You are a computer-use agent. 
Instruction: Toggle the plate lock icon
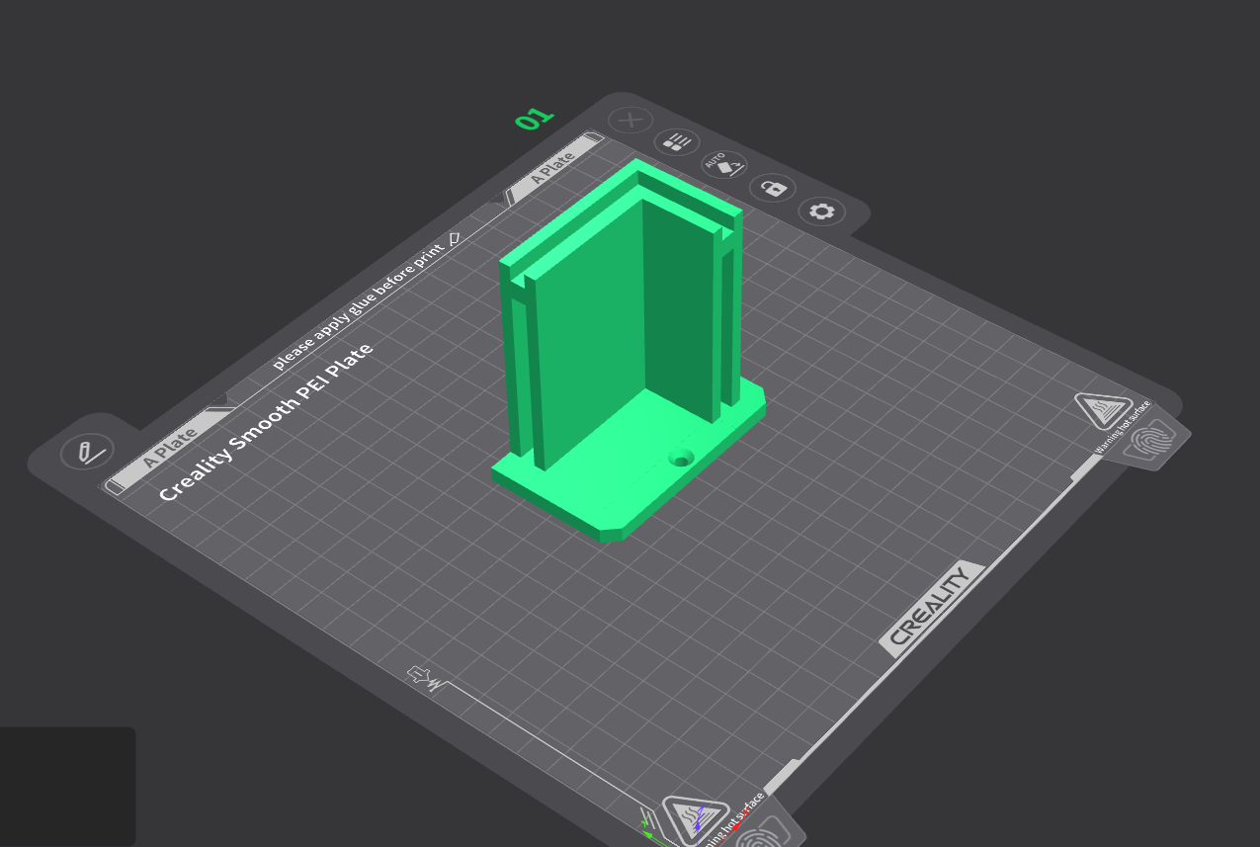pos(773,188)
